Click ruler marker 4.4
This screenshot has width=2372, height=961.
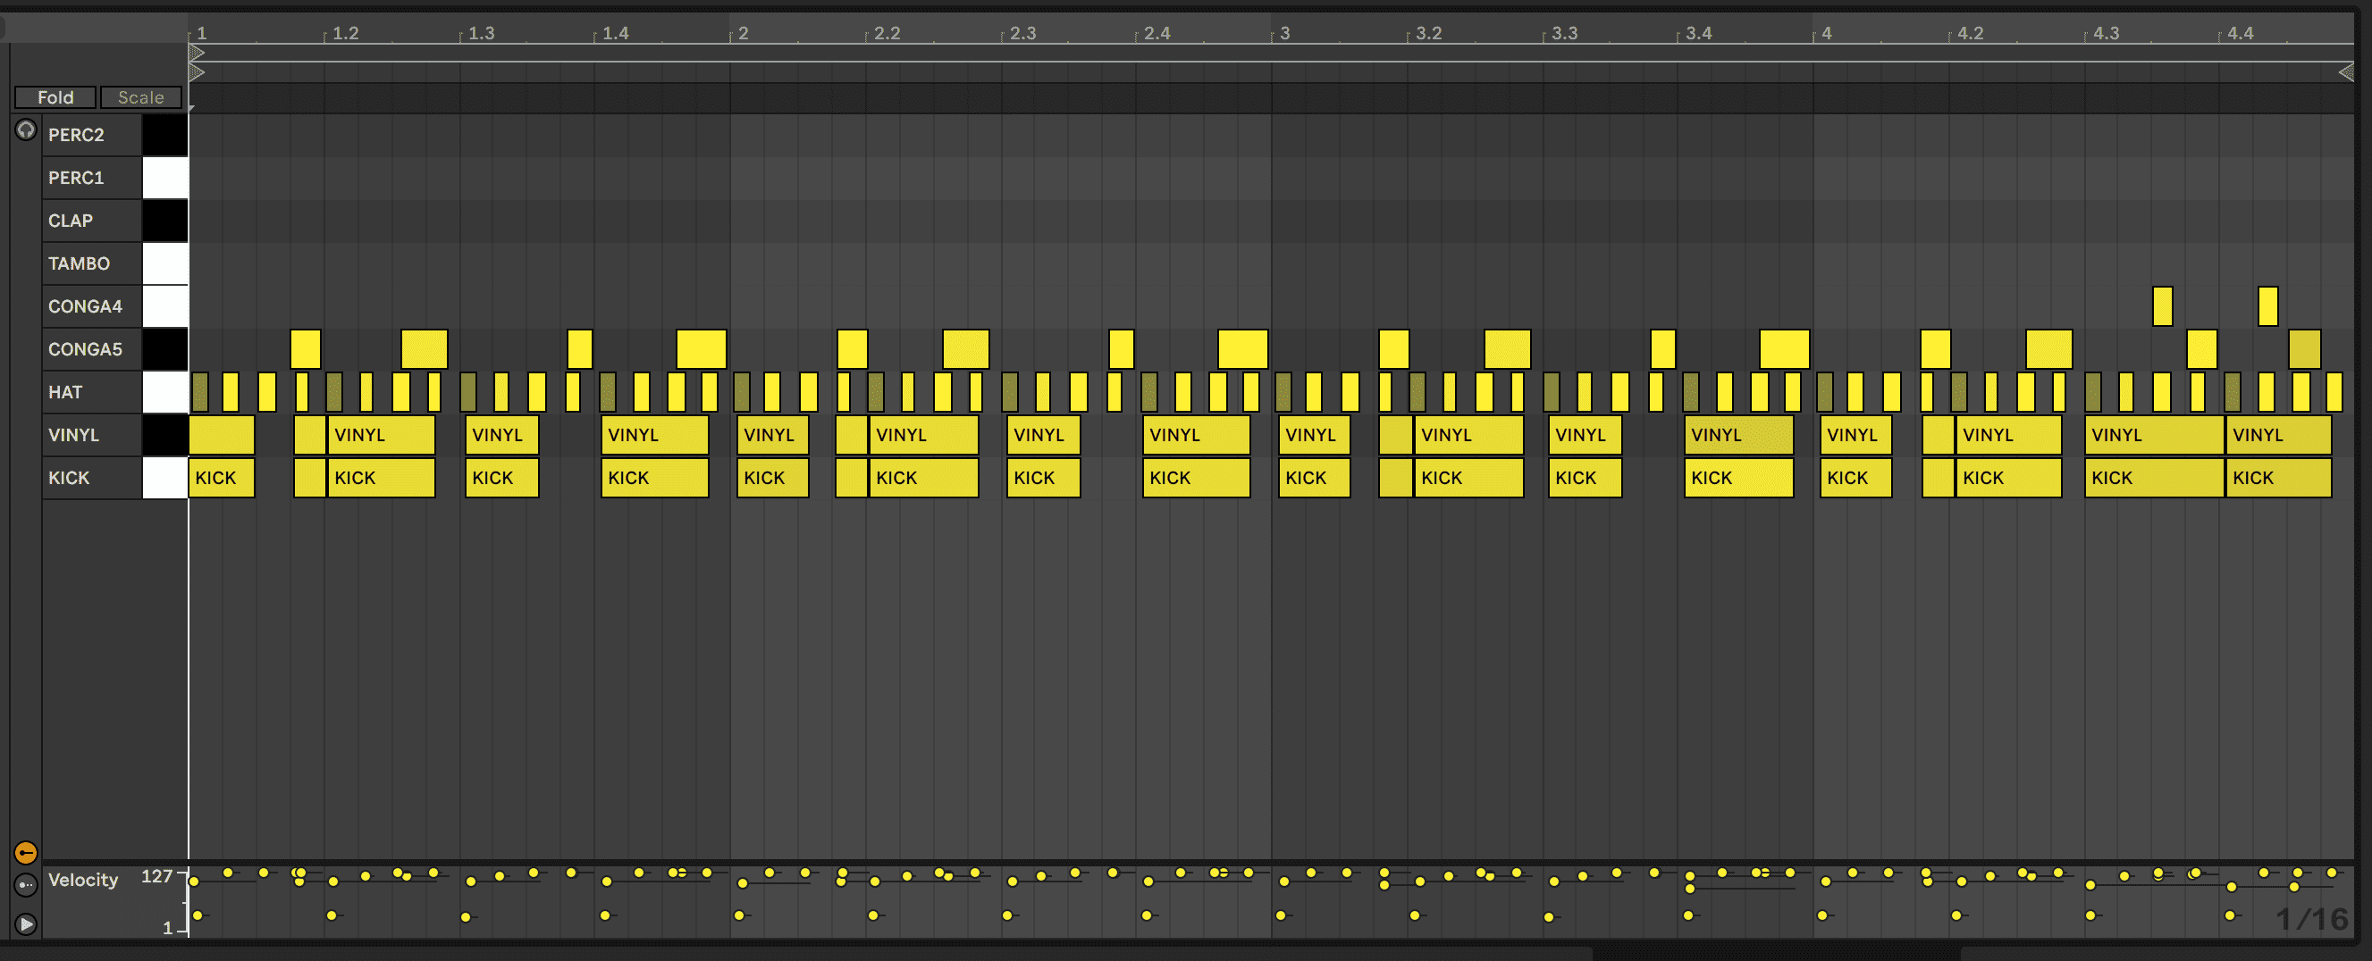pos(2240,33)
